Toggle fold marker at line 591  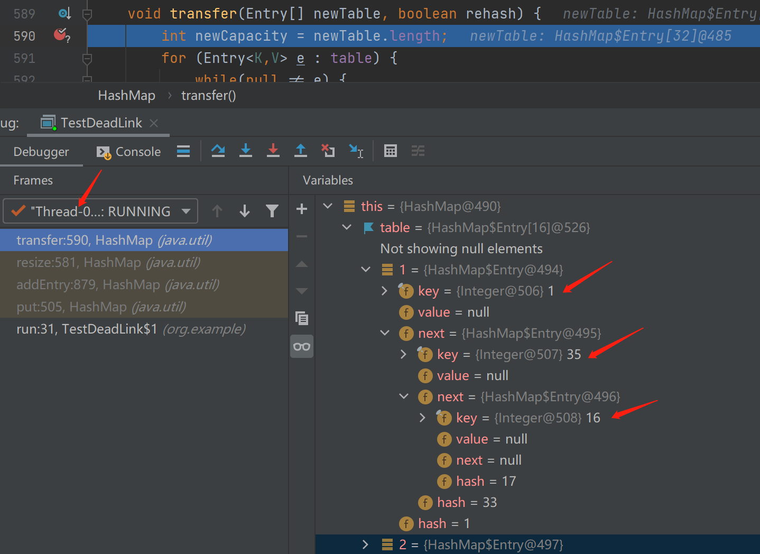tap(88, 58)
